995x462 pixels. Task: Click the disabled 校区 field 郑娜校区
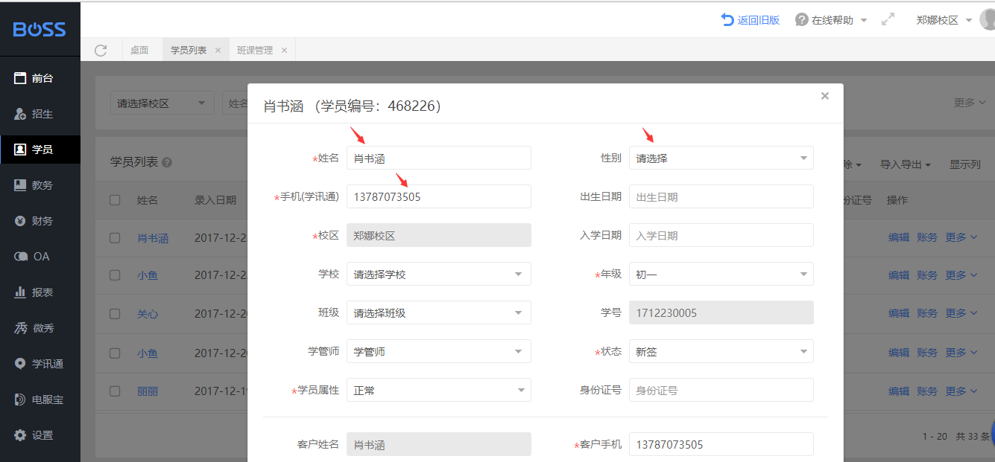(438, 235)
